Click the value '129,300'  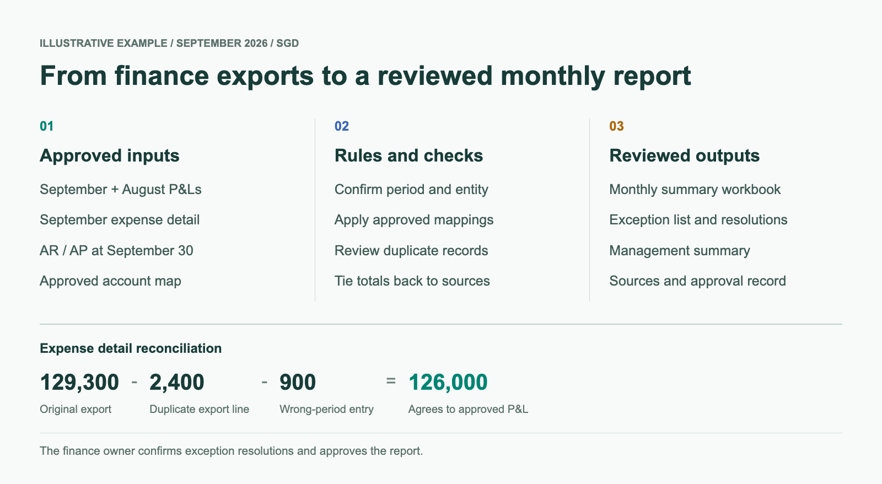(79, 382)
